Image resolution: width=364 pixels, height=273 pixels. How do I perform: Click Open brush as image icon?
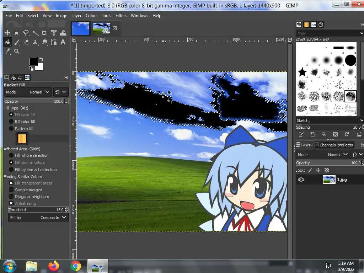359,134
